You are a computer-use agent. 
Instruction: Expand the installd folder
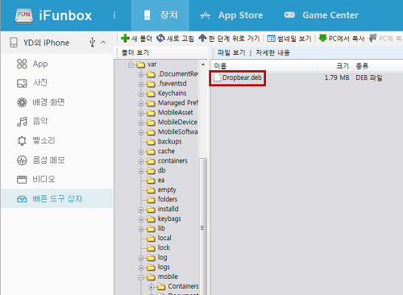click(x=141, y=210)
